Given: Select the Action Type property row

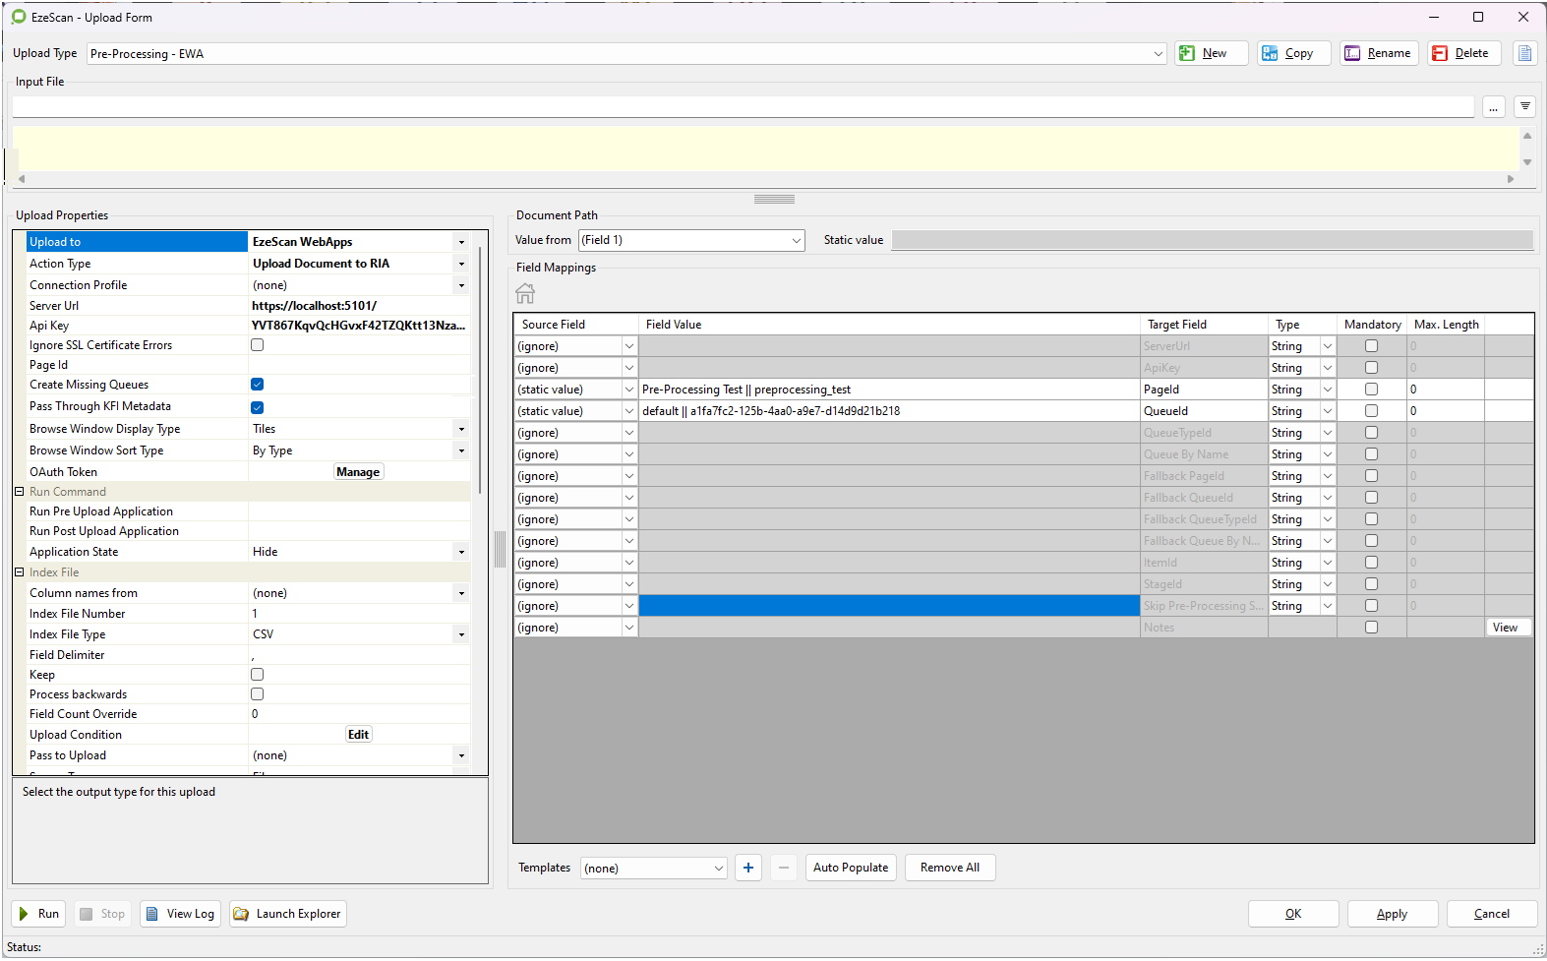Looking at the screenshot, I should click(x=138, y=264).
